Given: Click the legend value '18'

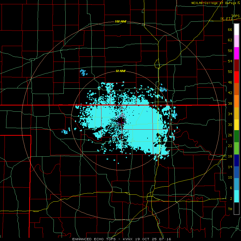Looking at the screenshot, I should pos(230,156).
